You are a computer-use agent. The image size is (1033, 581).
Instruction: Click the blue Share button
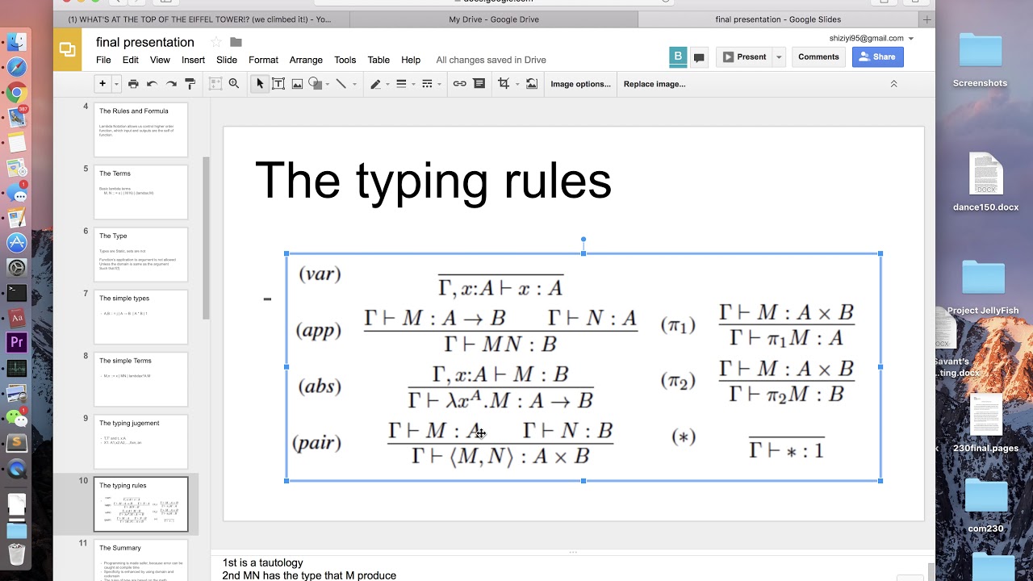878,56
